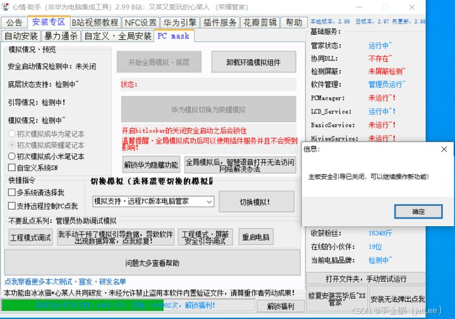Click the 未屏蔽检测 status text

[x=387, y=71]
